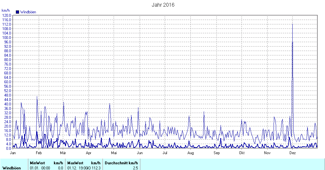Select the Jan label on the time axis

click(x=13, y=153)
